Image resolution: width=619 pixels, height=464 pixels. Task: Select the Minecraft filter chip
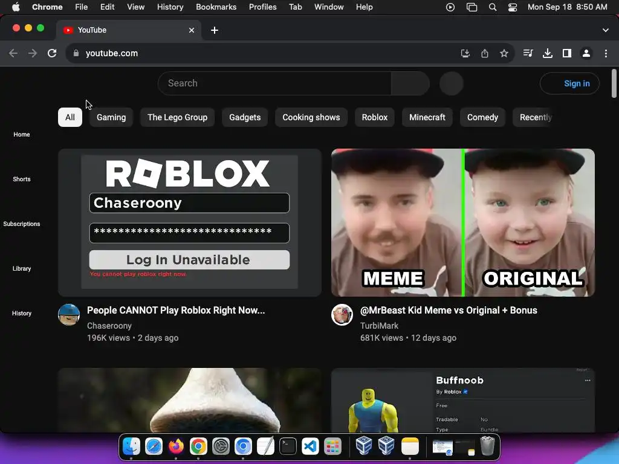pyautogui.click(x=427, y=117)
